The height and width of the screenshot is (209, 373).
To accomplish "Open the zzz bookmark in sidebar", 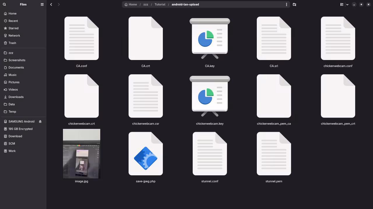I will 23,53.
